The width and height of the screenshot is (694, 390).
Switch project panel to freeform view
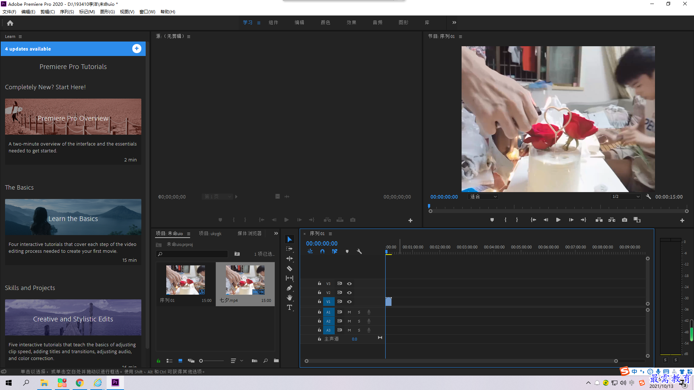click(191, 361)
